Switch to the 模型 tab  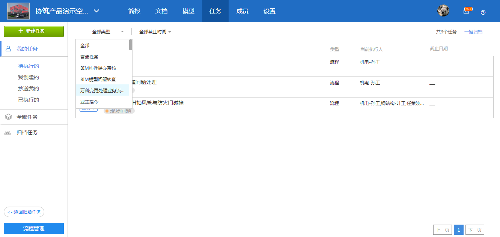(188, 11)
